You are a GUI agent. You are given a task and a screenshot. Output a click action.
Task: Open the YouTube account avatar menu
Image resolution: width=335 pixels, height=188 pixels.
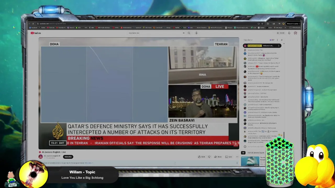point(295,33)
